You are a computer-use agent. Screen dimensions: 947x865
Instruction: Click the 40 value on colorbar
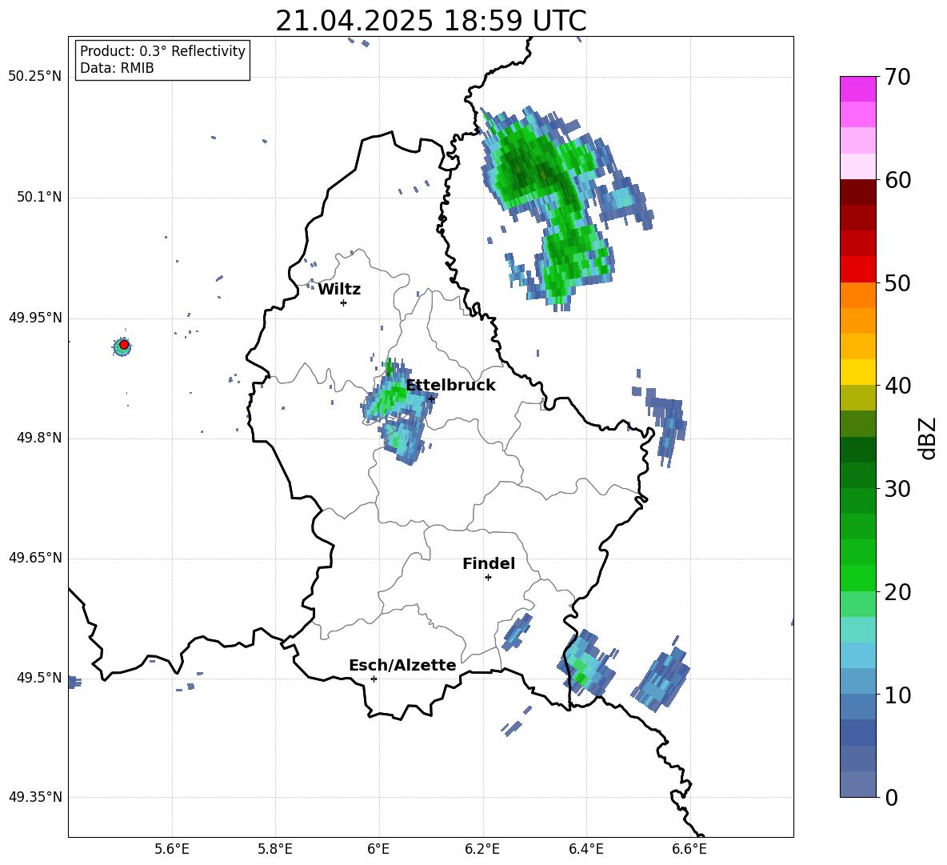coord(897,386)
